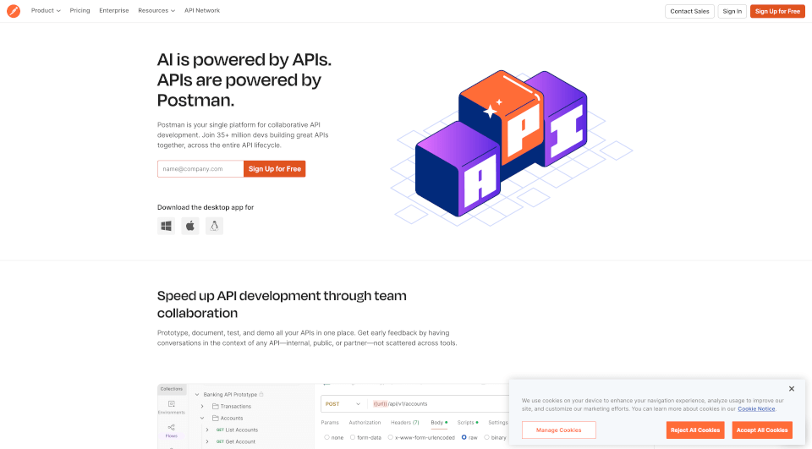Go to the Pricing page
Image resolution: width=812 pixels, height=449 pixels.
(80, 10)
